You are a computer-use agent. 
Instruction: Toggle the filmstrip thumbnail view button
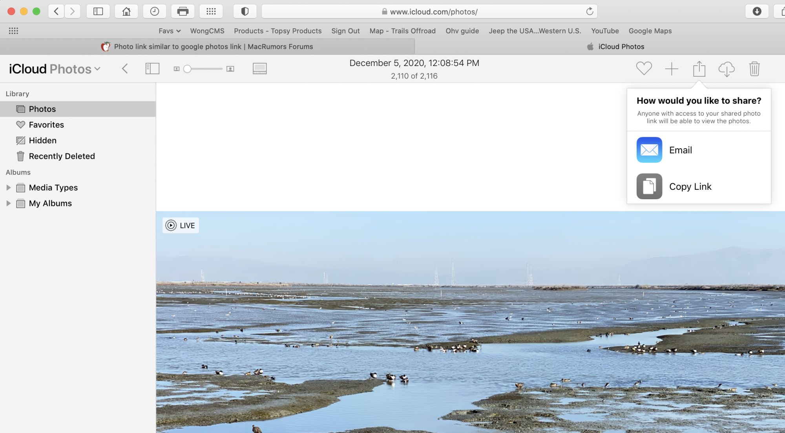[259, 69]
